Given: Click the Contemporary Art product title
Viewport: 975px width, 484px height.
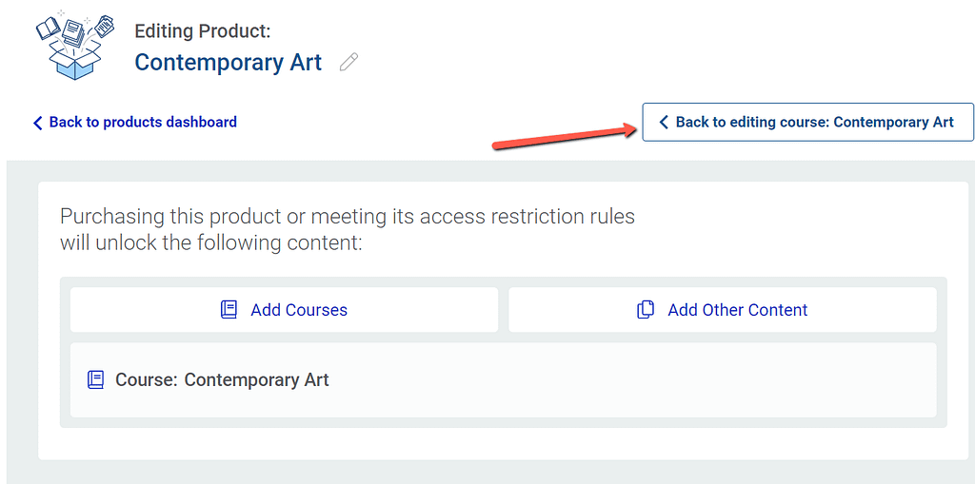Looking at the screenshot, I should click(229, 62).
